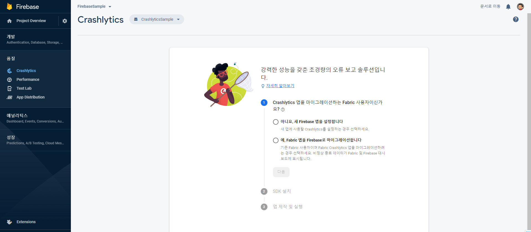Click the Performance sidebar icon
531x232 pixels.
[9, 80]
